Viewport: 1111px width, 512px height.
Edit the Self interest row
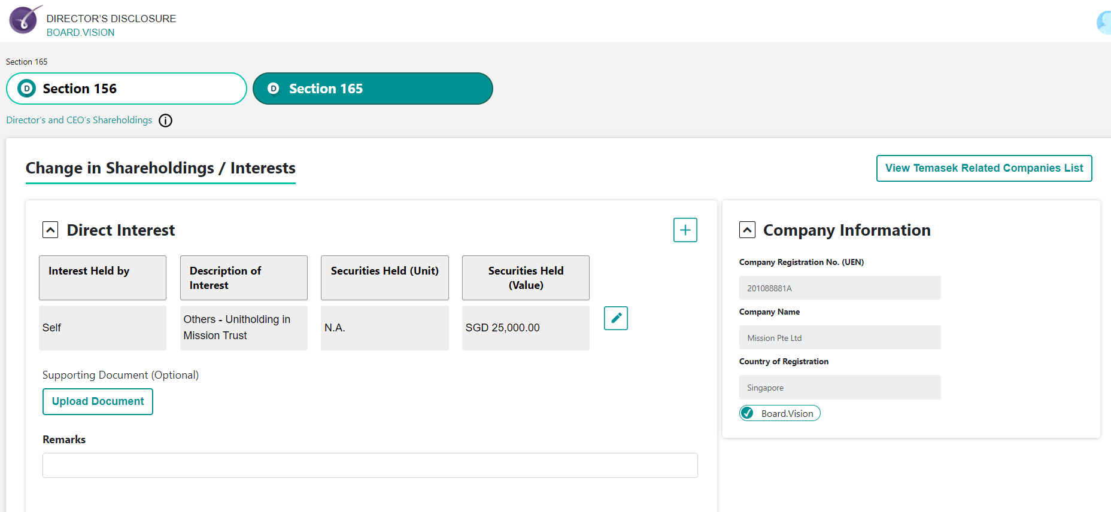pos(615,318)
